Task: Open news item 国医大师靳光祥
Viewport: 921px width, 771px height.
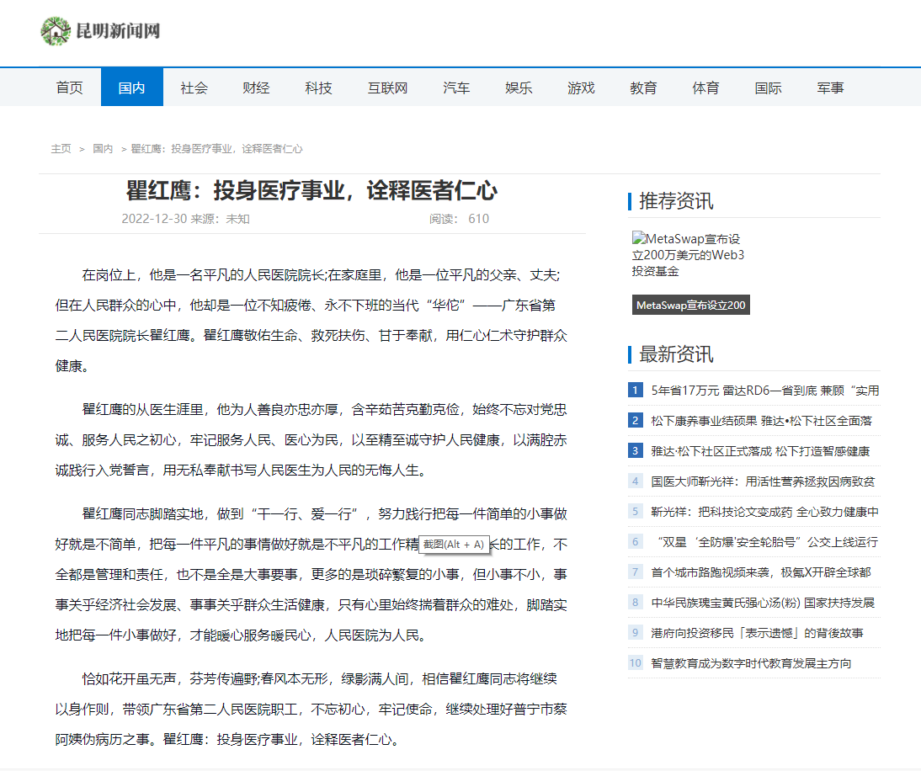Action: point(763,481)
